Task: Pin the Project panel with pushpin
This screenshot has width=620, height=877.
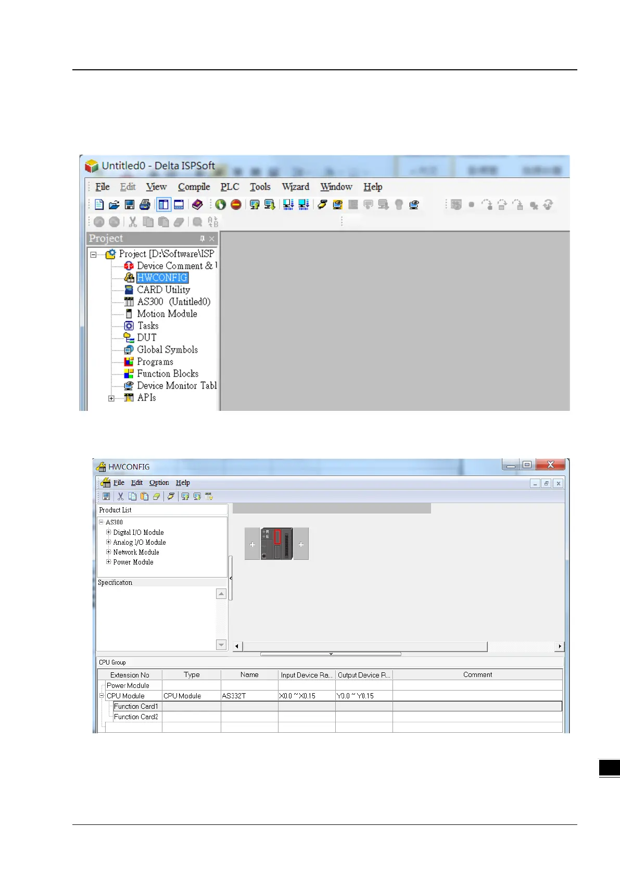Action: tap(202, 239)
